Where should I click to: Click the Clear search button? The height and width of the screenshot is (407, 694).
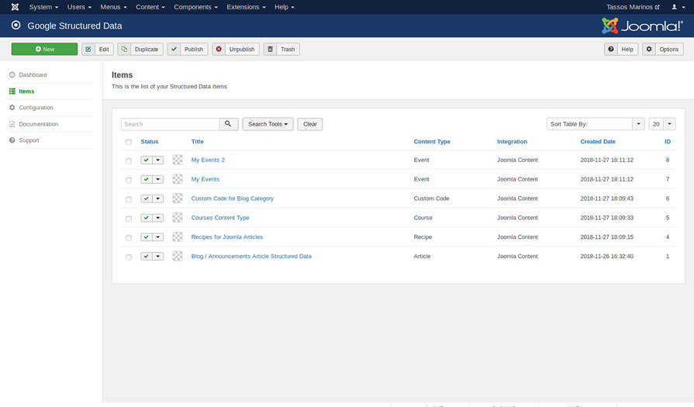[310, 124]
